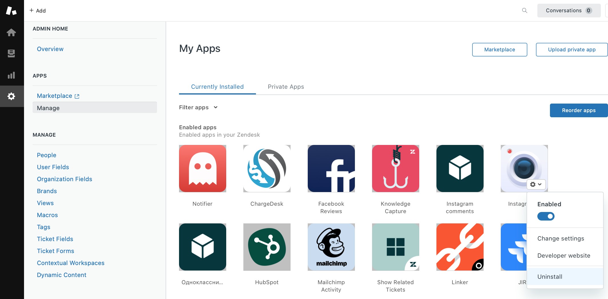
Task: Open the Admin gear icon in sidebar
Action: pyautogui.click(x=11, y=96)
